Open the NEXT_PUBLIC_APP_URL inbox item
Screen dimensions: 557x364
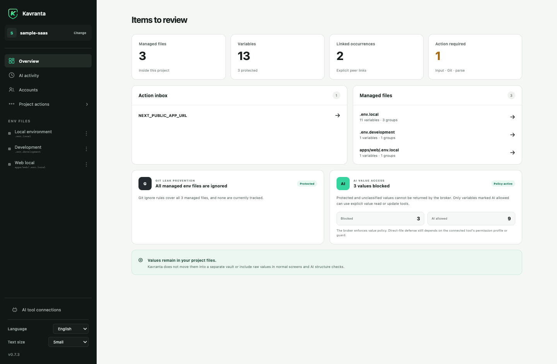[x=239, y=115]
